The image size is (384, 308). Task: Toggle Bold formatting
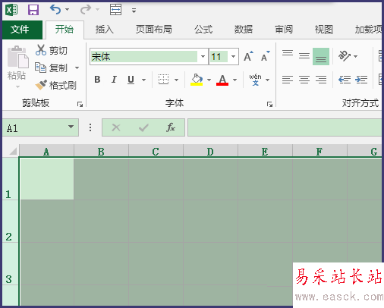pyautogui.click(x=97, y=80)
